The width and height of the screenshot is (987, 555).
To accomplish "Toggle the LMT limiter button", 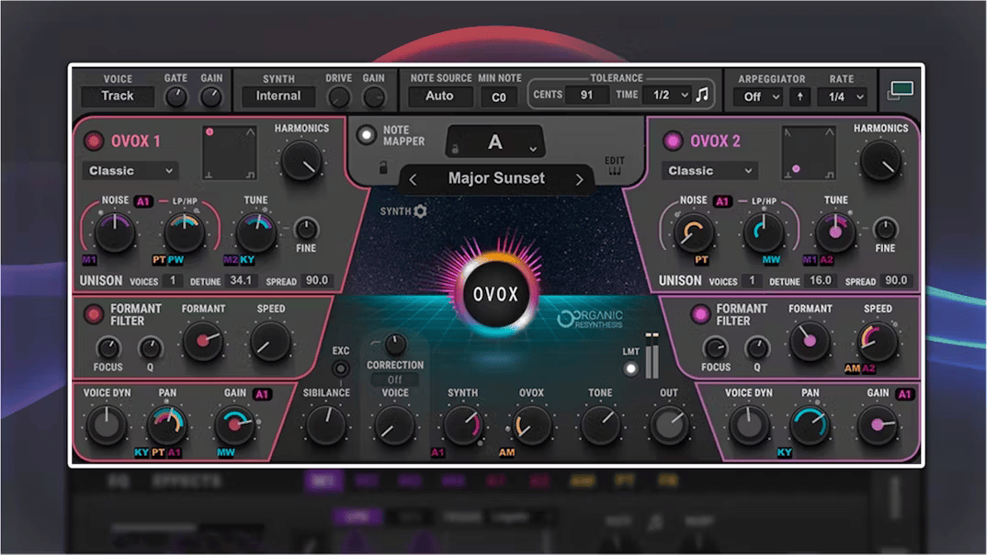I will [630, 369].
